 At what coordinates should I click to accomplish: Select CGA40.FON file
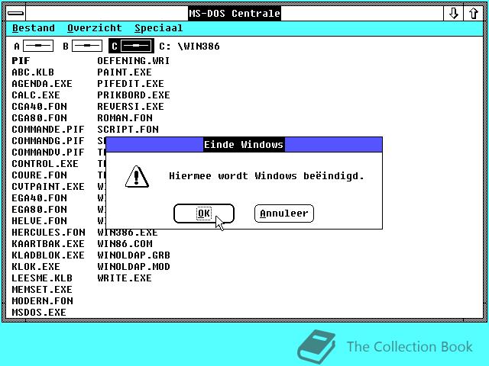39,107
